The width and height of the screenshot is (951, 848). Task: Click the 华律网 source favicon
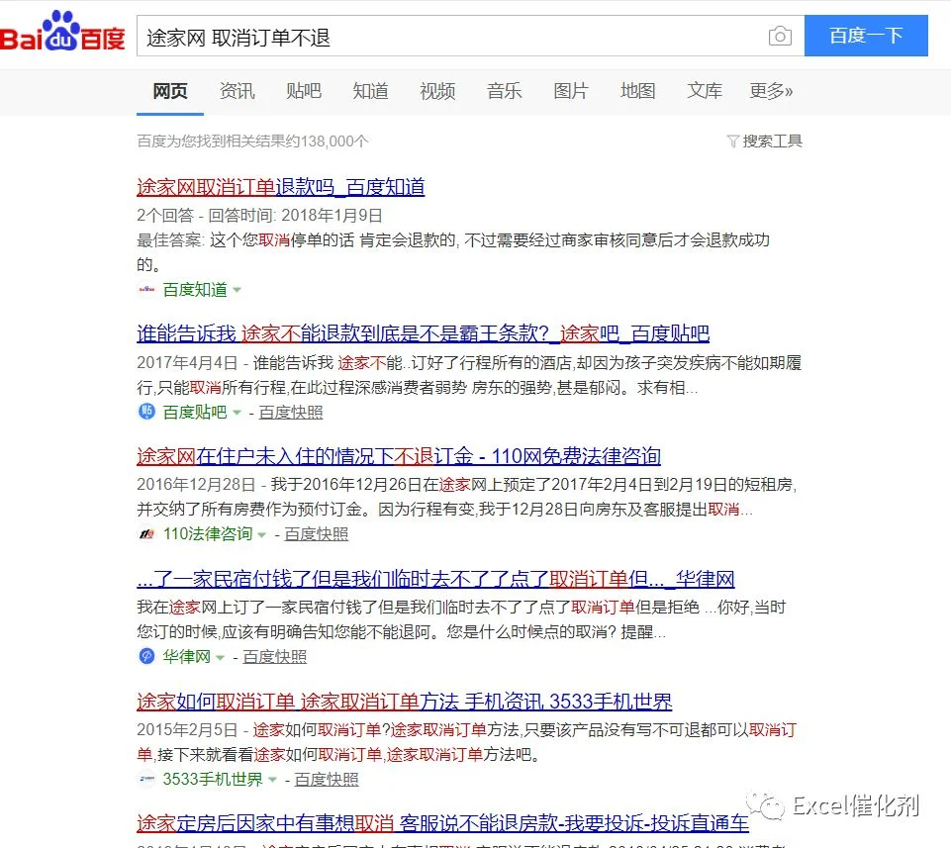click(x=146, y=656)
